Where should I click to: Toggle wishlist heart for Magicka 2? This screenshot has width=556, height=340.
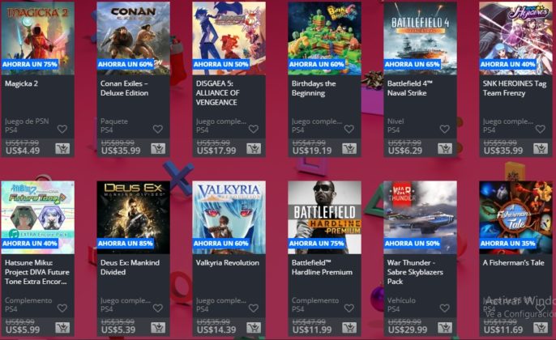tap(62, 129)
